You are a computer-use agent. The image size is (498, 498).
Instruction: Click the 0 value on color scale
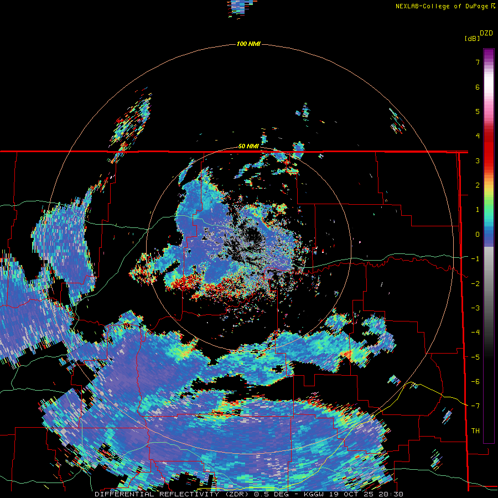478,235
